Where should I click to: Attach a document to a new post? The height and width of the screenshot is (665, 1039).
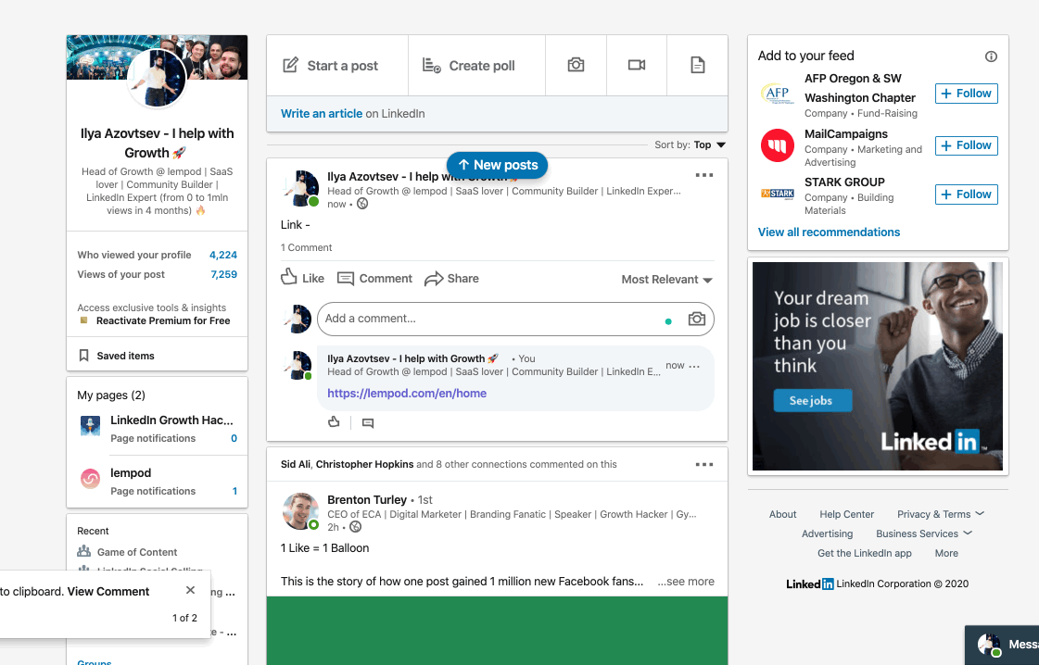tap(697, 65)
